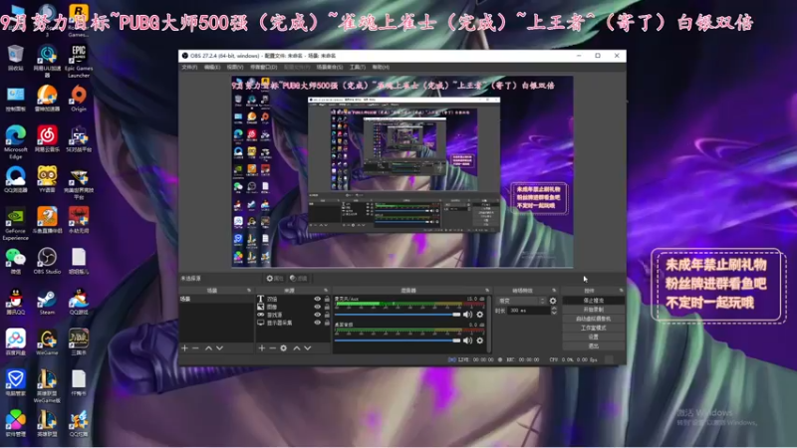Start Virtual Camera (启动虚拟摄像机) button
Viewport: 797px width, 448px height.
[x=593, y=319]
